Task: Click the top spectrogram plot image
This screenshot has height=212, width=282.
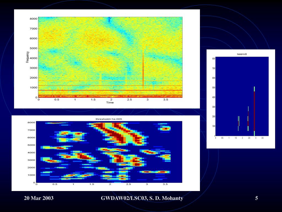Action: pyautogui.click(x=107, y=59)
